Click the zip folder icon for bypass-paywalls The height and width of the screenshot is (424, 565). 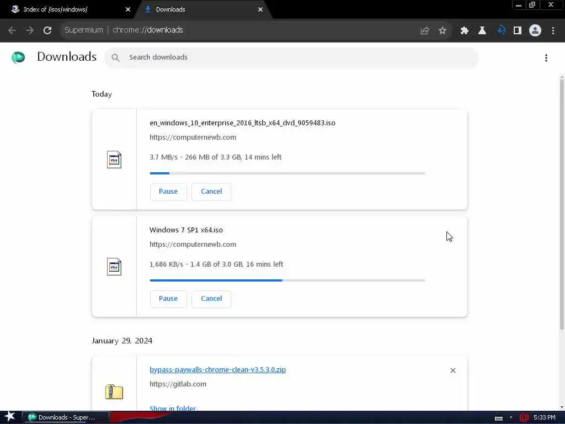click(x=114, y=391)
